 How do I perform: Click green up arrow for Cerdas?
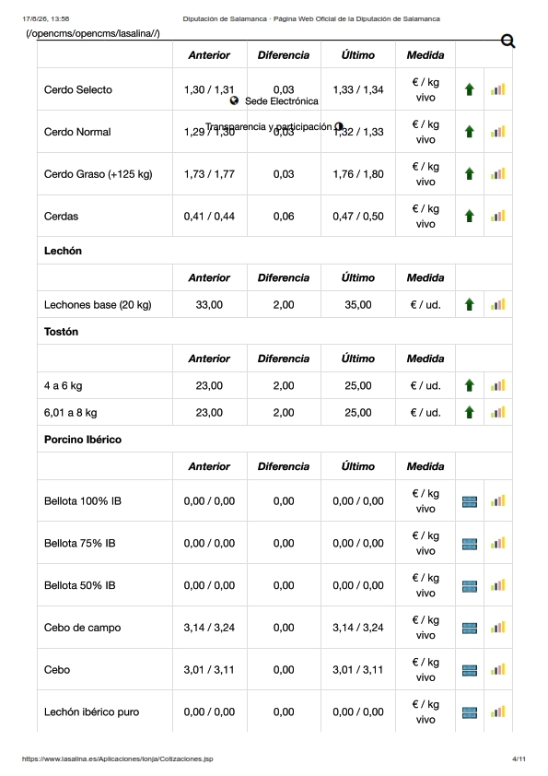point(470,216)
